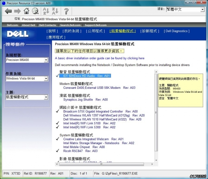Click the 網路介面卡 裝置驅動程式 category heading

[80, 107]
